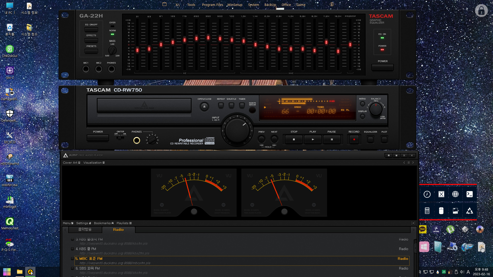The width and height of the screenshot is (493, 277).
Task: Toggle the TIMER button on the deck
Action: click(242, 105)
